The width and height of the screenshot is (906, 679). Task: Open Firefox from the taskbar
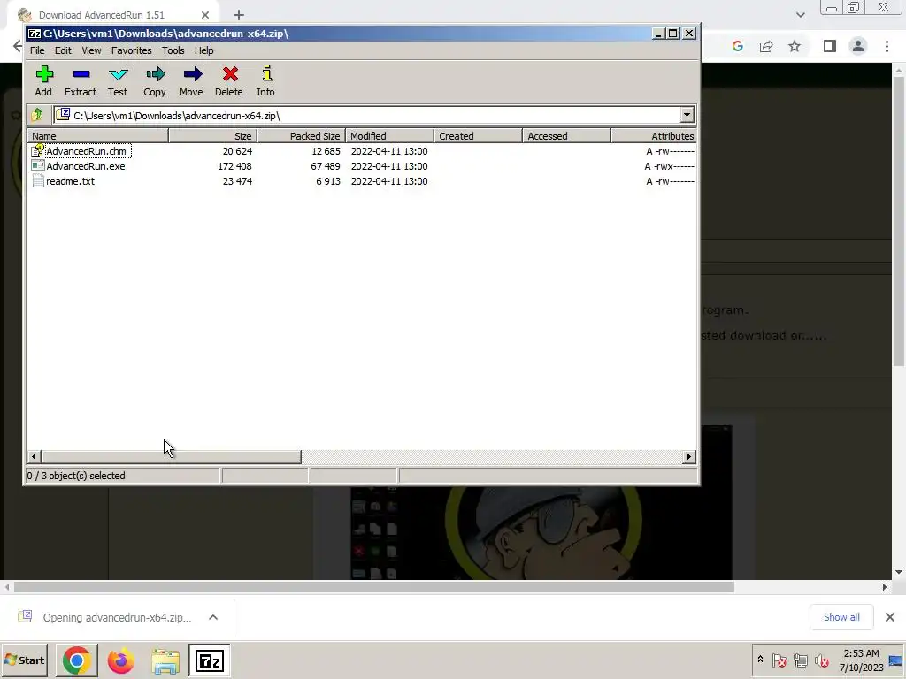click(120, 660)
